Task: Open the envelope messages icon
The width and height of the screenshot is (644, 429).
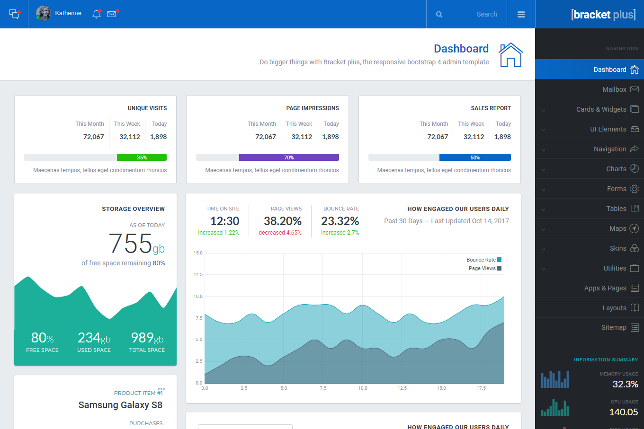Action: point(112,14)
